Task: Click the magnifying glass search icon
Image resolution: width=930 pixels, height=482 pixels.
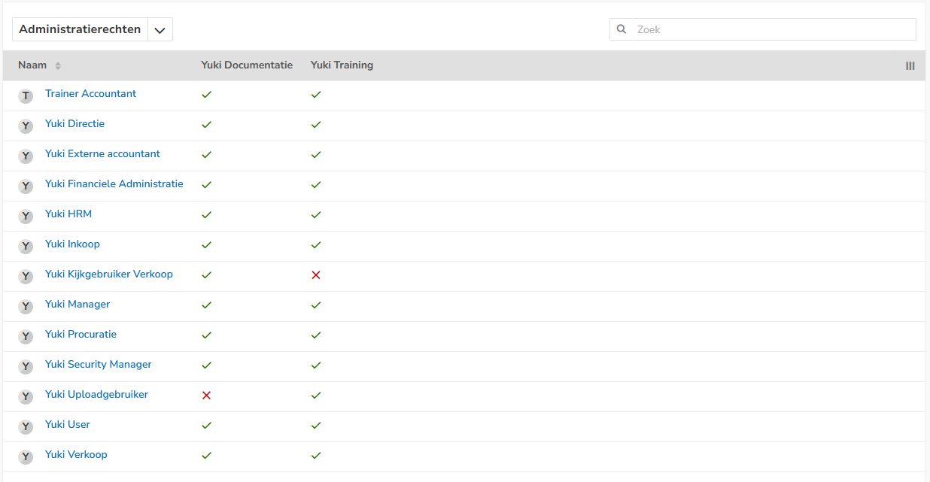Action: coord(622,29)
